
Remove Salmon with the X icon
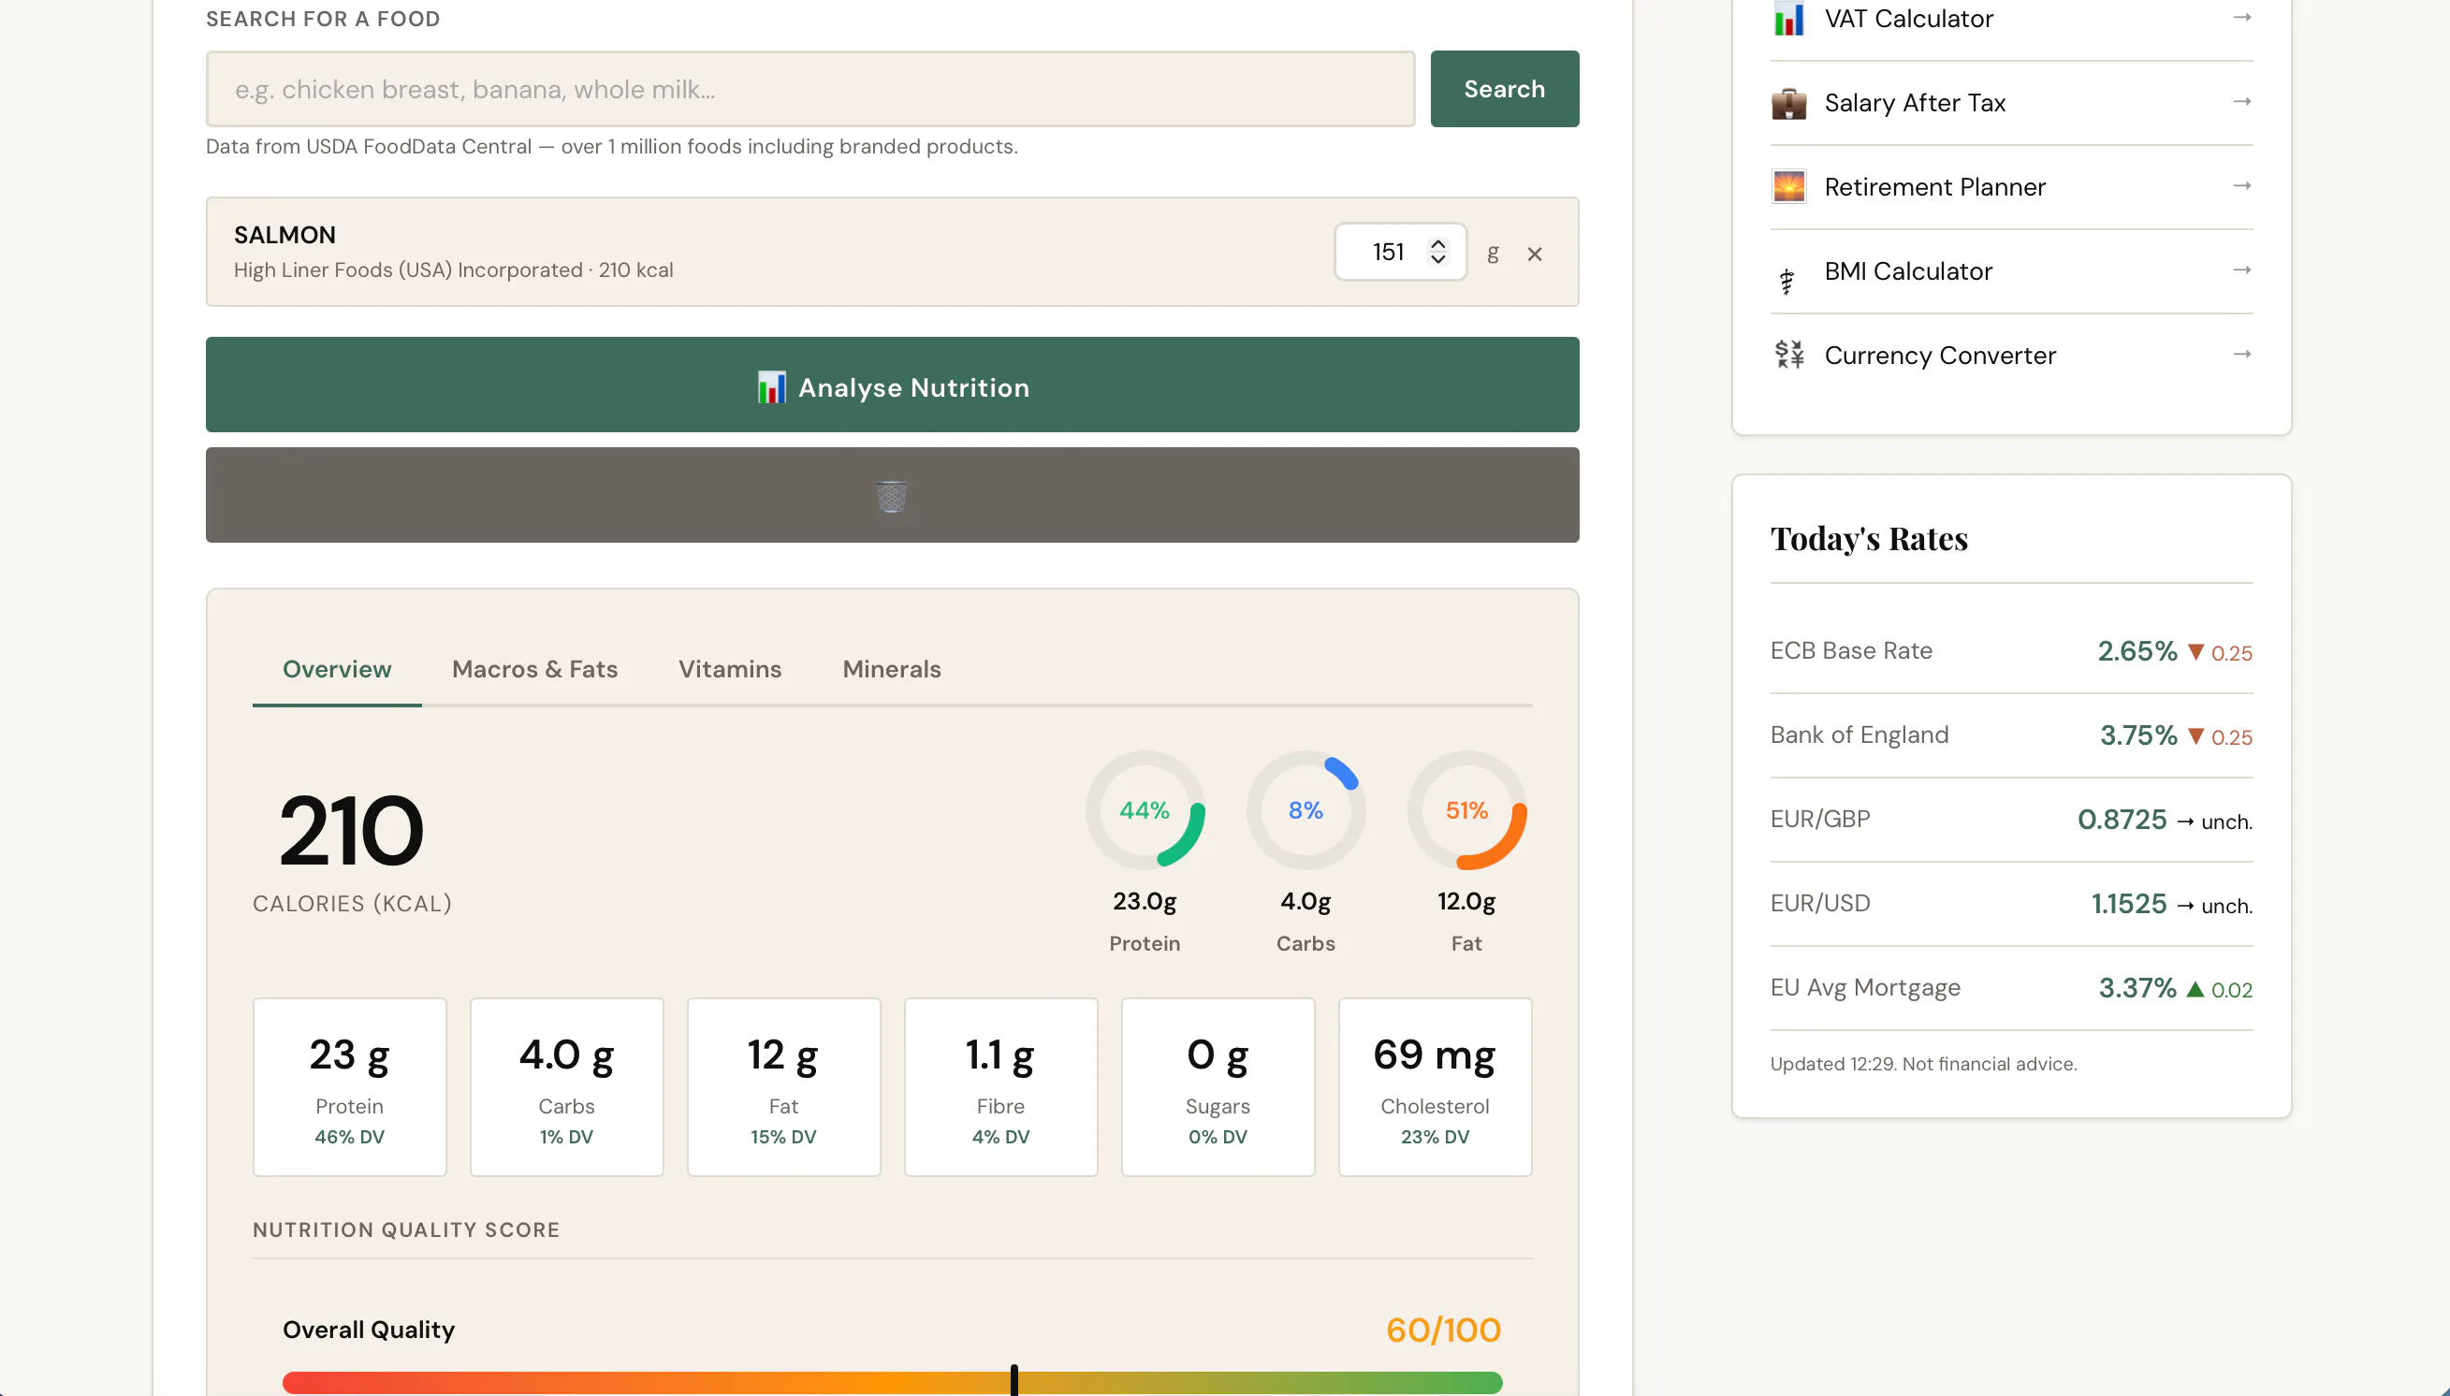pos(1534,254)
